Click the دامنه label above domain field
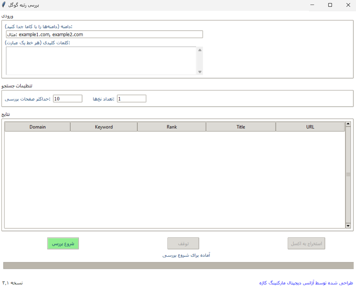356x287 pixels. [x=39, y=26]
